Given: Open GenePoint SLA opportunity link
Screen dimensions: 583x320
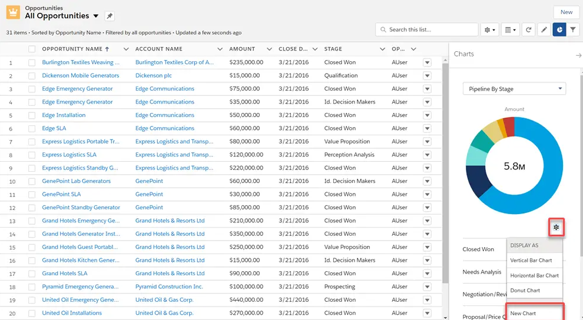Looking at the screenshot, I should pyautogui.click(x=61, y=194).
